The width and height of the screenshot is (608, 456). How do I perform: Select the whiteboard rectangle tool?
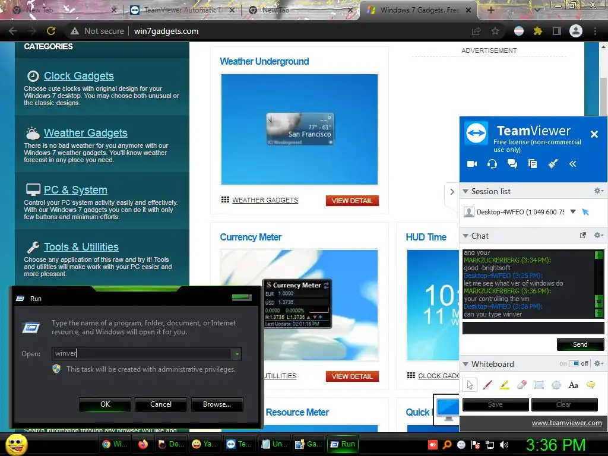point(539,385)
